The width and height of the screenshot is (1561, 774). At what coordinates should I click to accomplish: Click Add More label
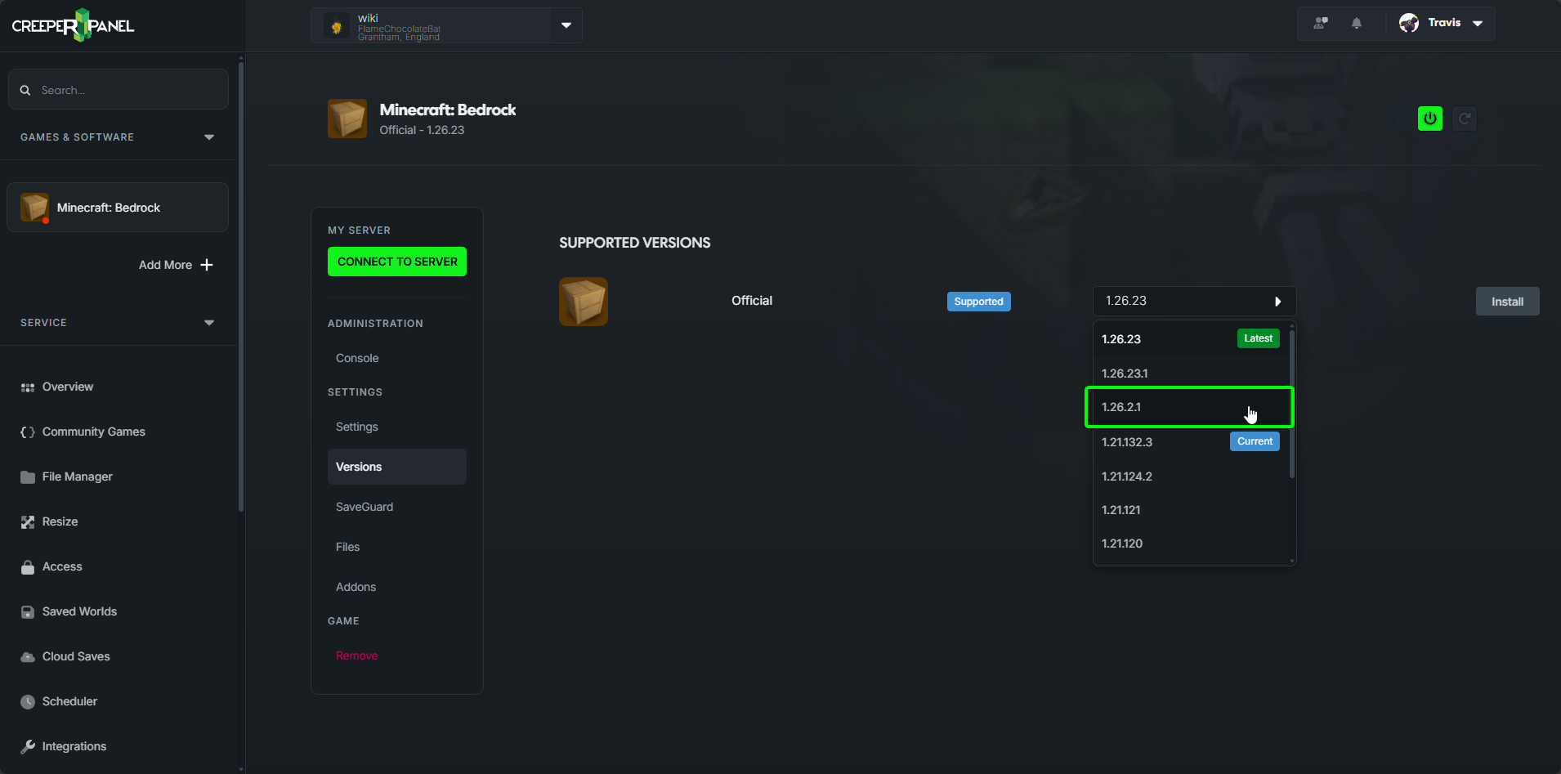tap(165, 265)
